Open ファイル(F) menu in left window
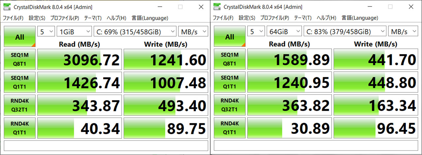Viewport: 422px width, 155px height. click(13, 18)
